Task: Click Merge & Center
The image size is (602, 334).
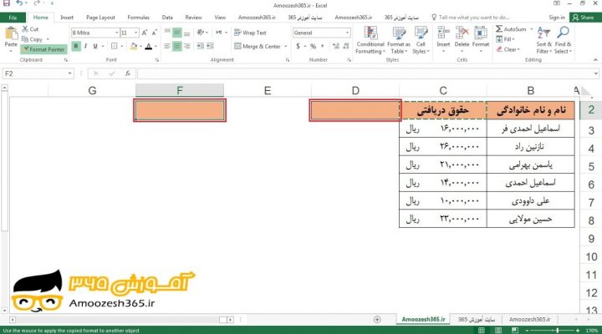Action: tap(258, 46)
